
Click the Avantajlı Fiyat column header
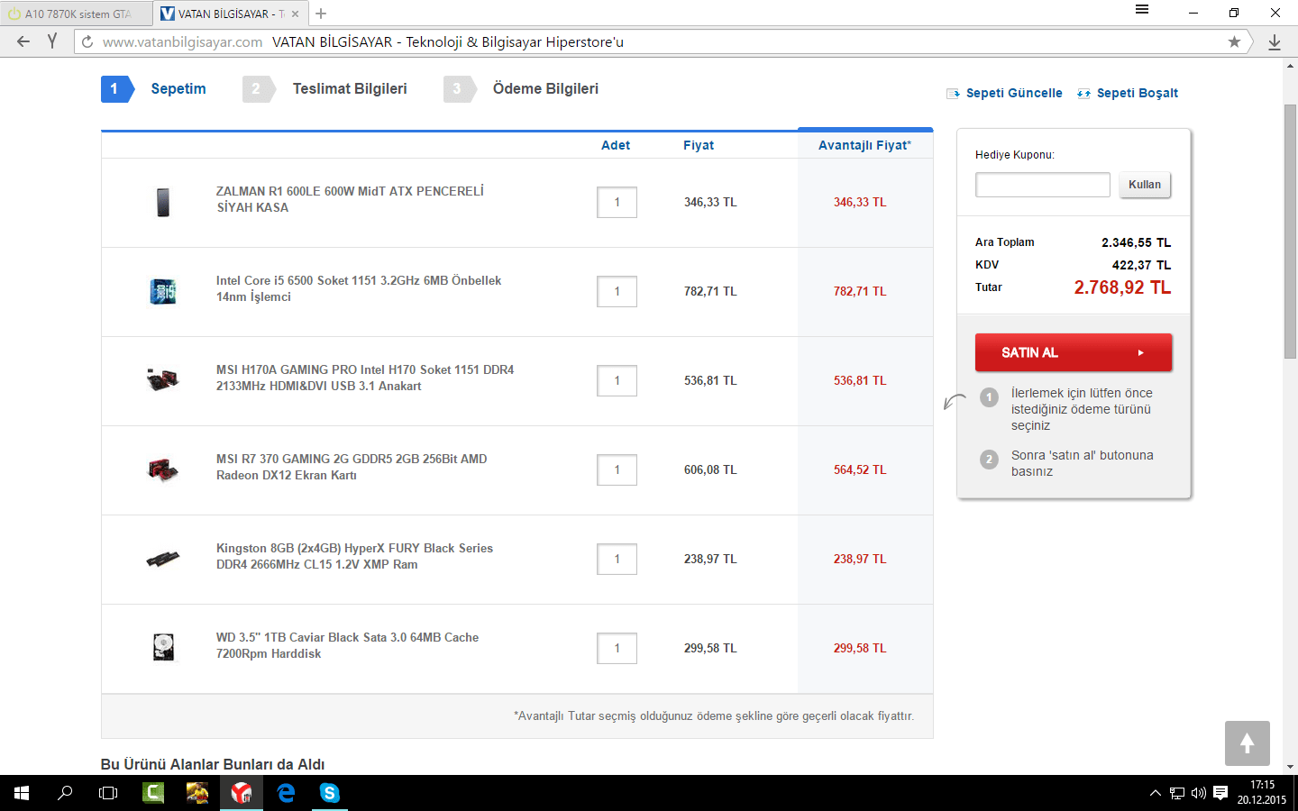[x=864, y=145]
